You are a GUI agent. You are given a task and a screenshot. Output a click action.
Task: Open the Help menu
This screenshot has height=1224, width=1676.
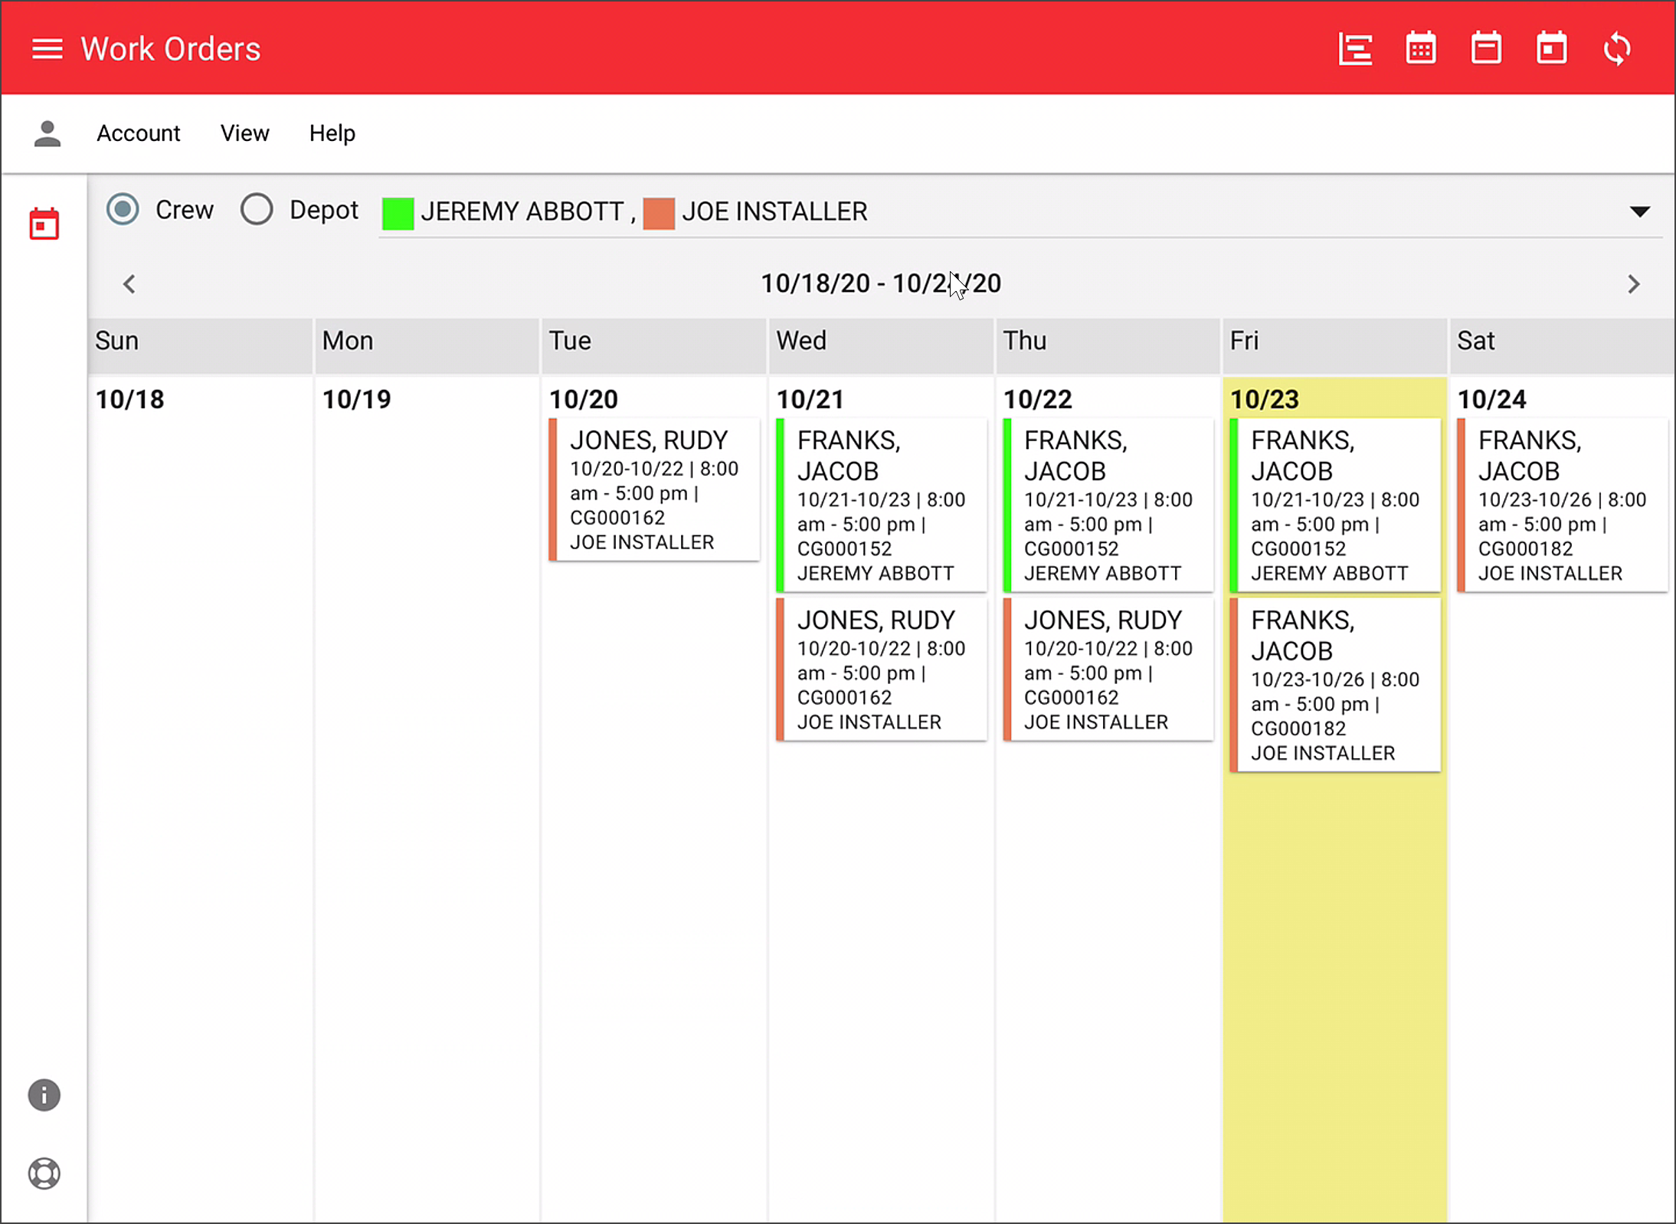[332, 133]
